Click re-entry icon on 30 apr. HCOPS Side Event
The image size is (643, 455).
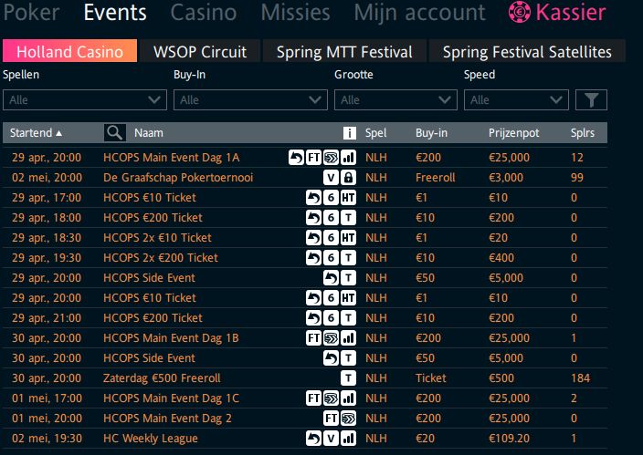pyautogui.click(x=331, y=358)
